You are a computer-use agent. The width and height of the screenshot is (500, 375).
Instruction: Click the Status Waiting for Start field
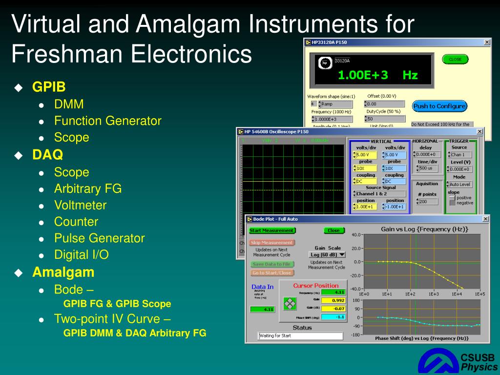pyautogui.click(x=300, y=336)
